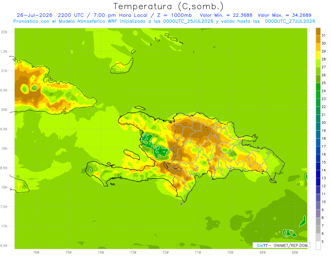
Task: Click the legend value "24"
Action: [x=324, y=91]
